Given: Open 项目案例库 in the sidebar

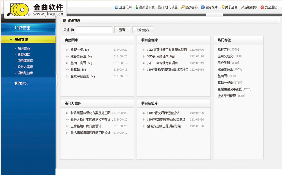Looking at the screenshot, I should 25,61.
